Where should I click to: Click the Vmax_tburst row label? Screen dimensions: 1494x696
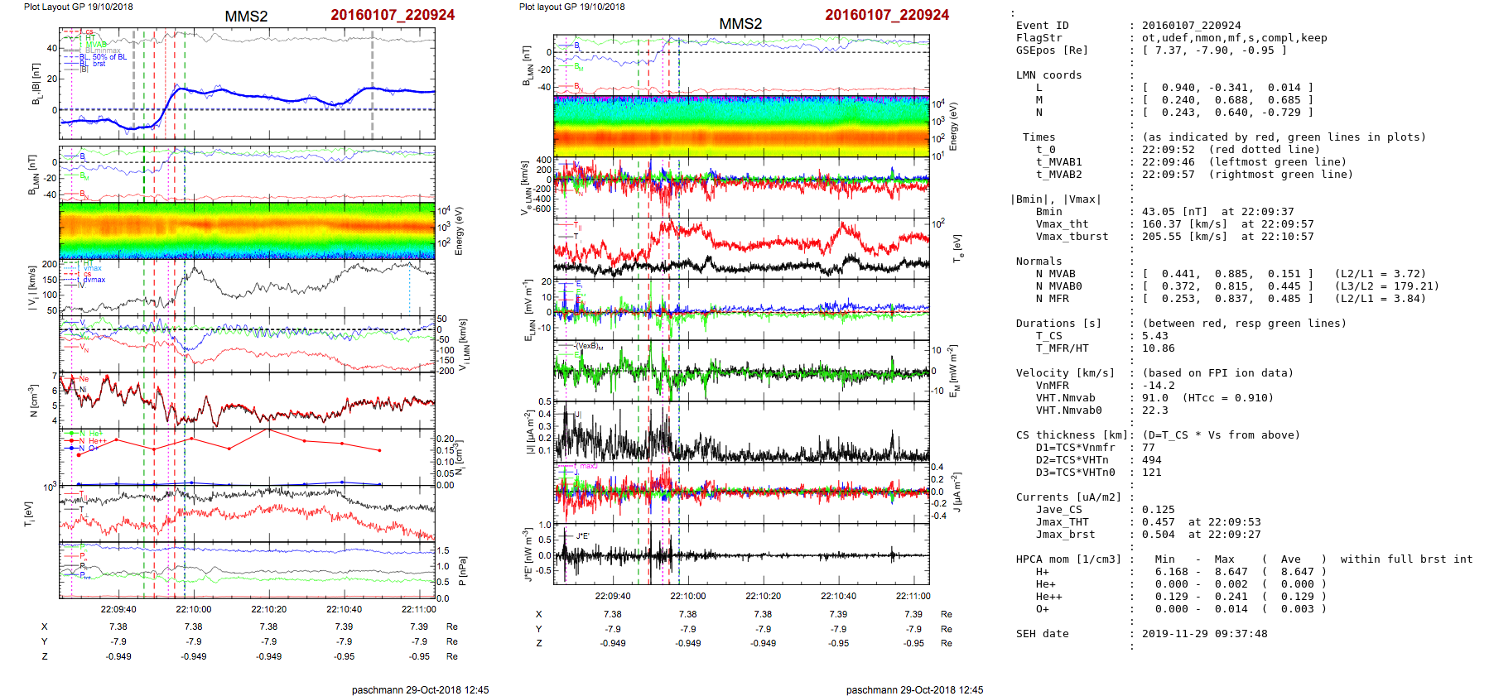pyautogui.click(x=1072, y=237)
